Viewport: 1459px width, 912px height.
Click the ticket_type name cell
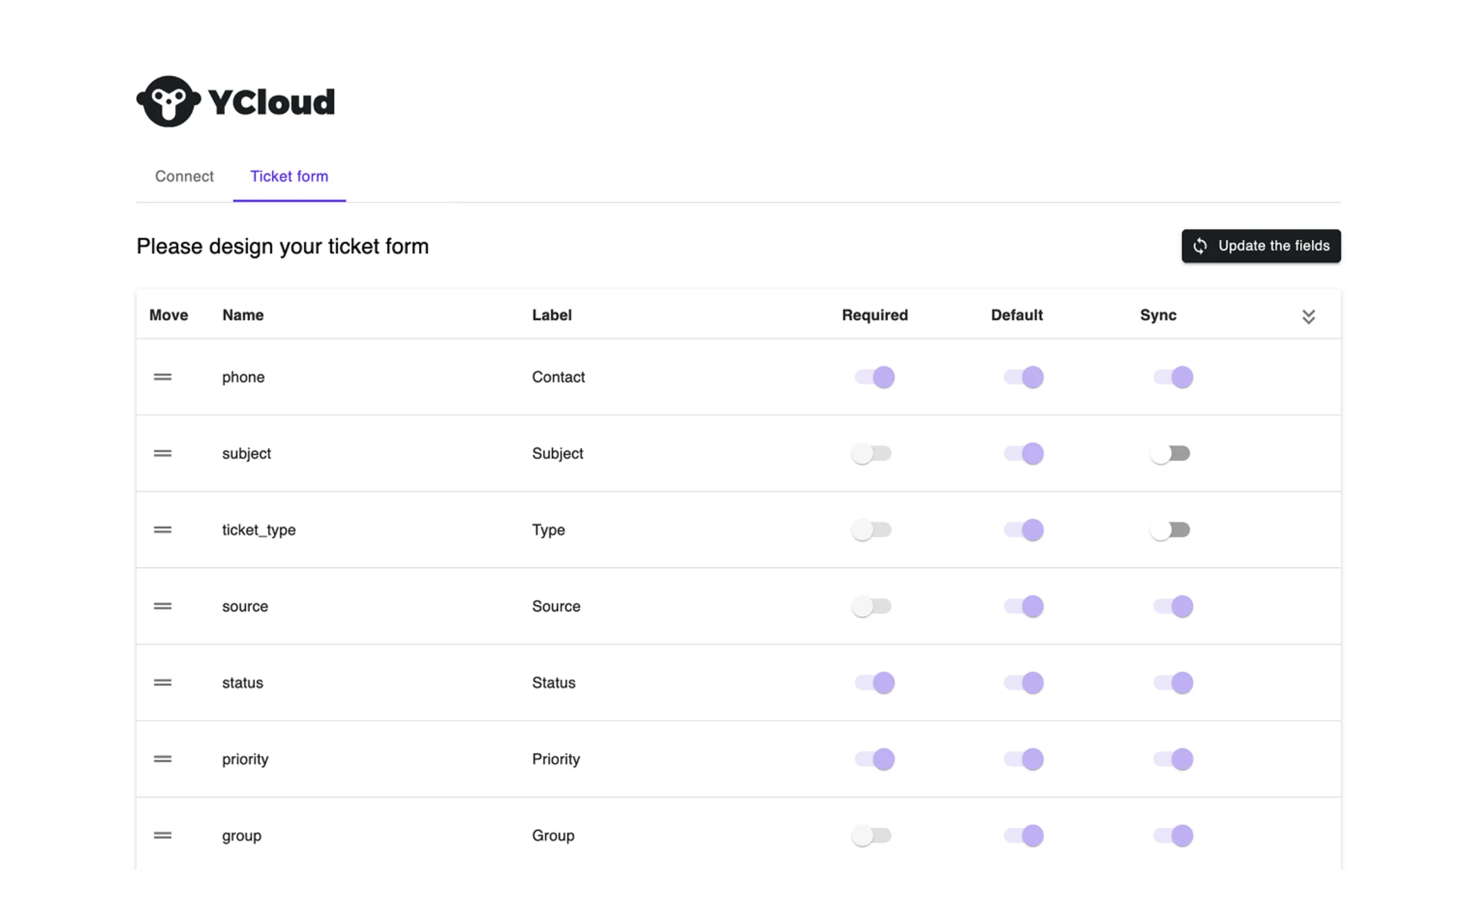[259, 530]
